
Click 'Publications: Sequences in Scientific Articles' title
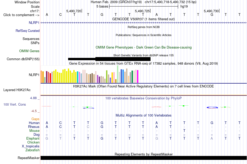tap(144, 35)
